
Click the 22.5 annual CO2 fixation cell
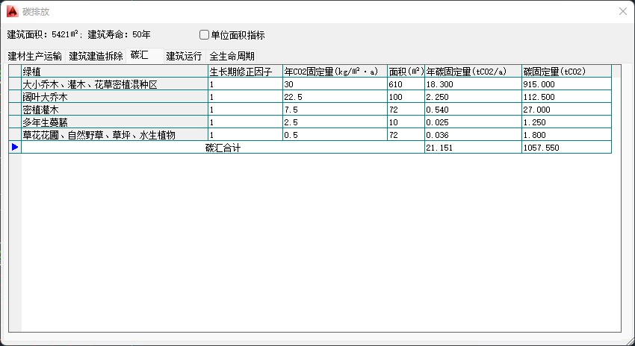[334, 97]
